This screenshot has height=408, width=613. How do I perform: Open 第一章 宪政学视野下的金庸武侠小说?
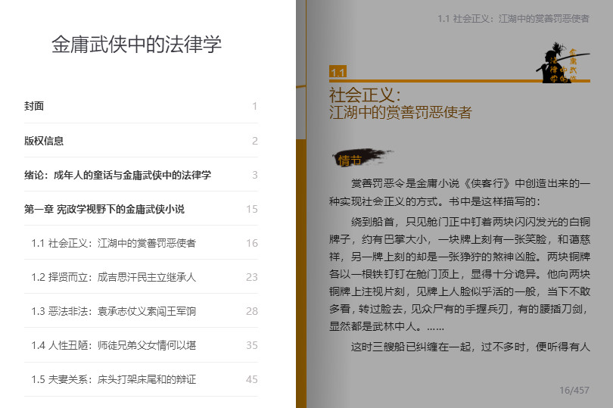(x=104, y=209)
